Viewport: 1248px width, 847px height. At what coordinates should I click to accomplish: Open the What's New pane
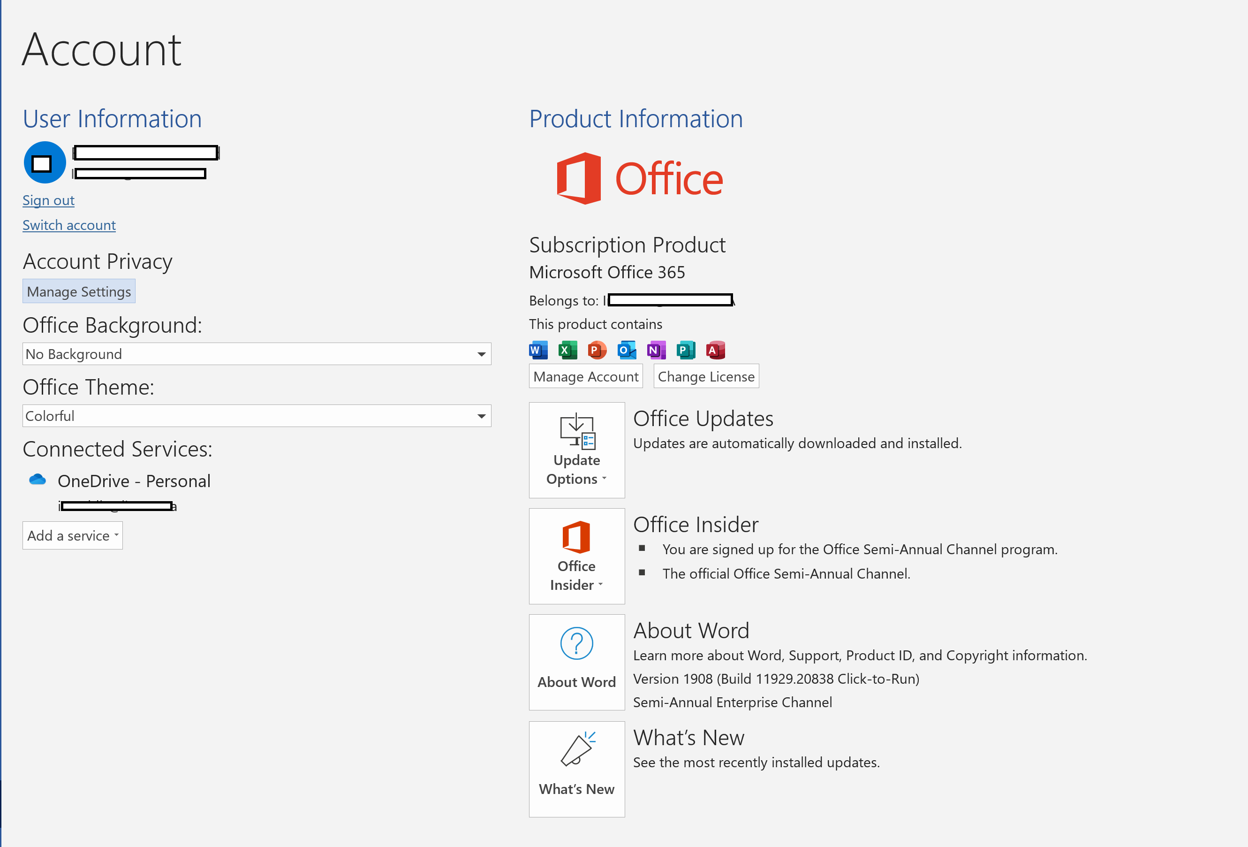coord(577,769)
